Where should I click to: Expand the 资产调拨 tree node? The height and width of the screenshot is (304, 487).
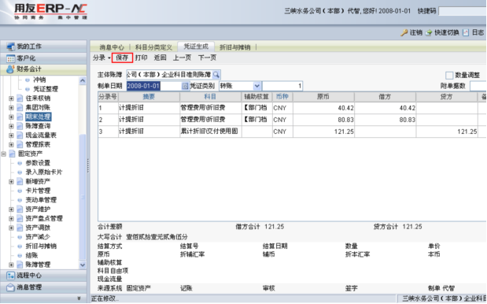tap(11, 228)
